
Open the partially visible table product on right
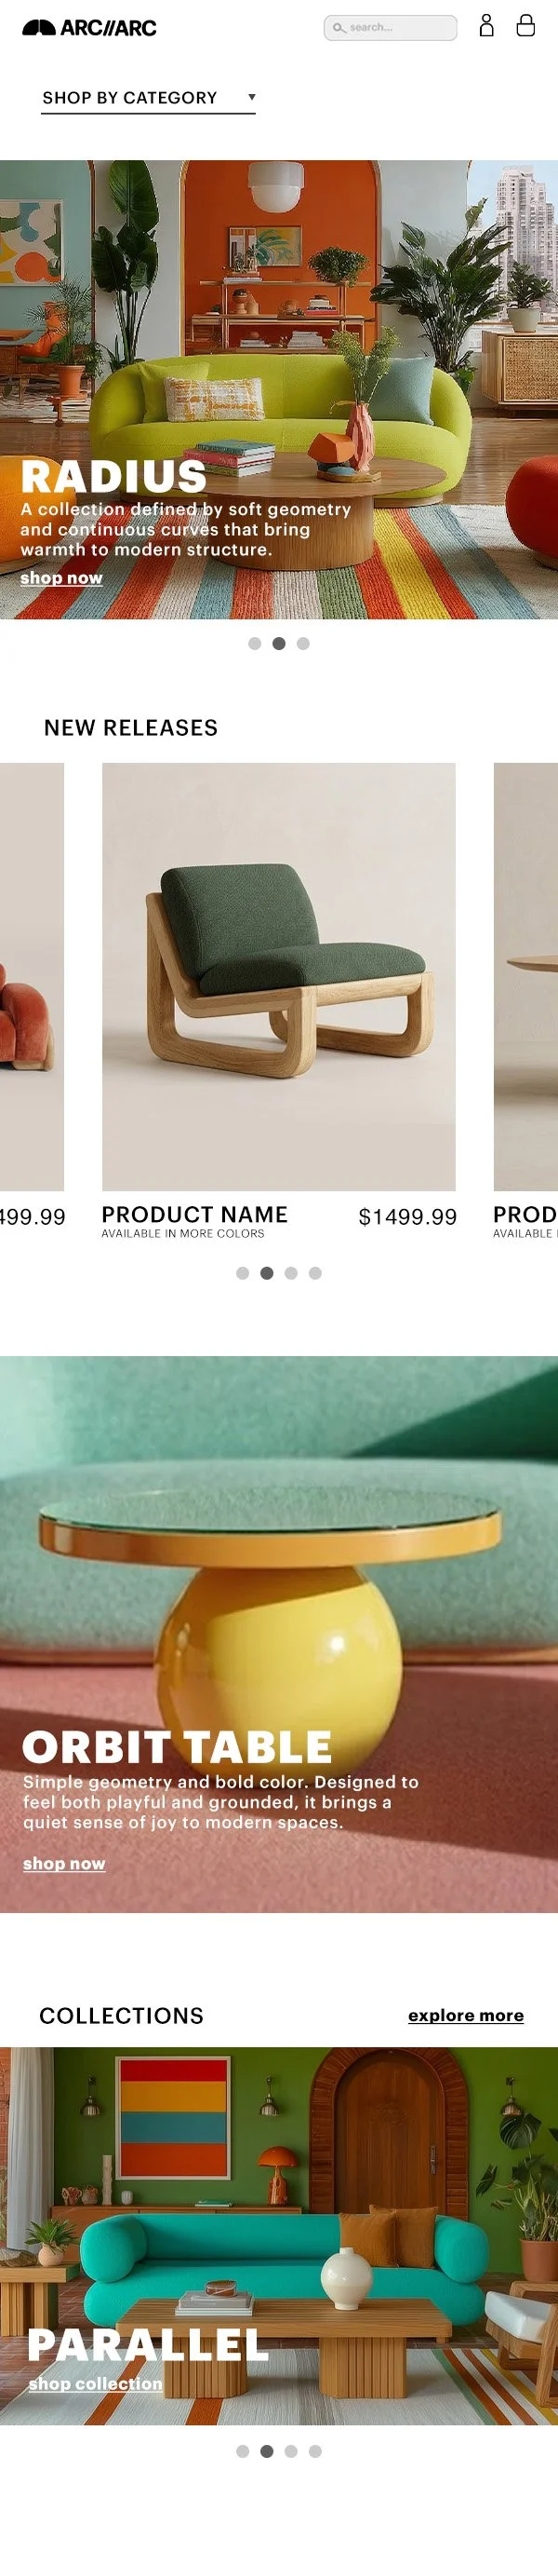coord(526,976)
